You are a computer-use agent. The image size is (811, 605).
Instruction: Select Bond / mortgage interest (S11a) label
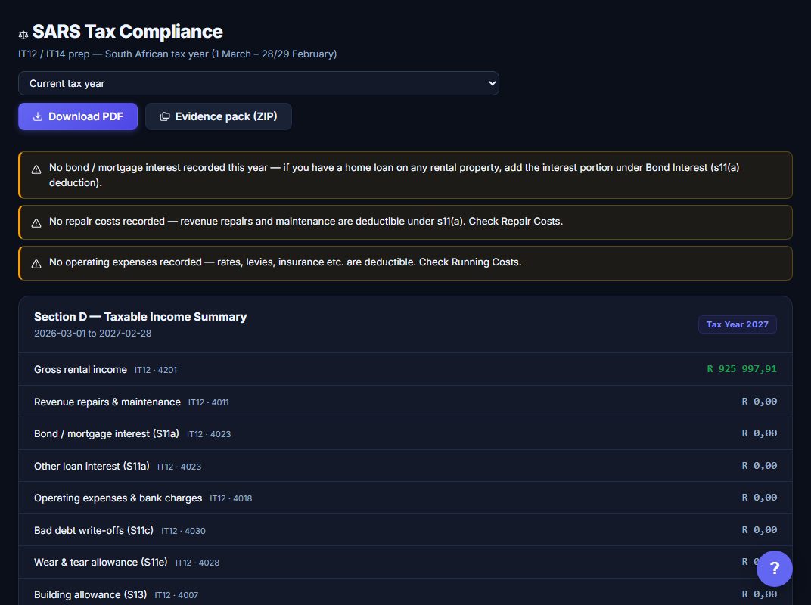click(107, 434)
